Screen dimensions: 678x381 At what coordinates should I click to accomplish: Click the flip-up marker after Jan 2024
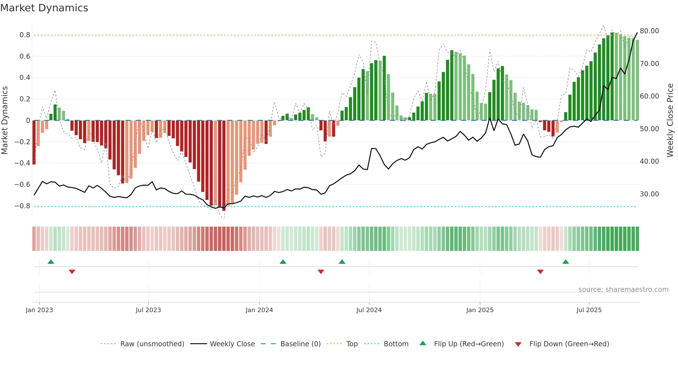(283, 262)
